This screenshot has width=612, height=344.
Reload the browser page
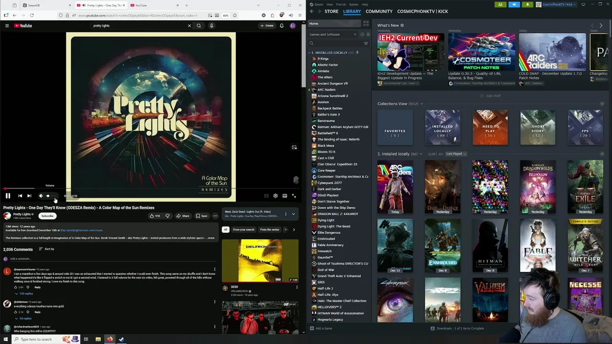tap(32, 15)
